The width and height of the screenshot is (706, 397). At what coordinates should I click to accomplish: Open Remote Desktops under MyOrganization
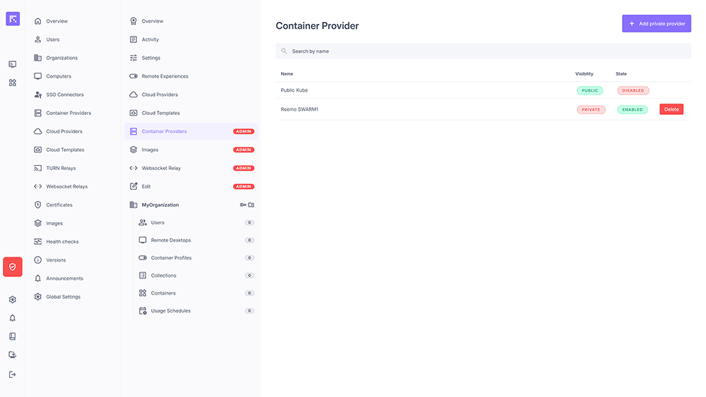pos(171,240)
